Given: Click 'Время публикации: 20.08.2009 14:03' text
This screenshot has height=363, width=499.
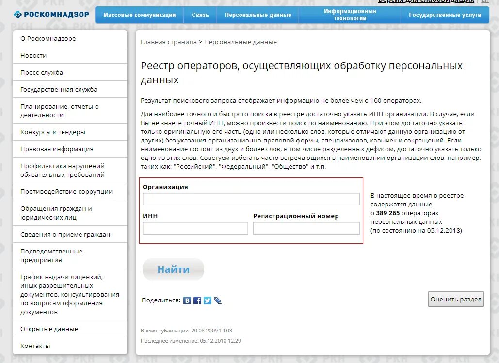Looking at the screenshot, I should point(187,331).
